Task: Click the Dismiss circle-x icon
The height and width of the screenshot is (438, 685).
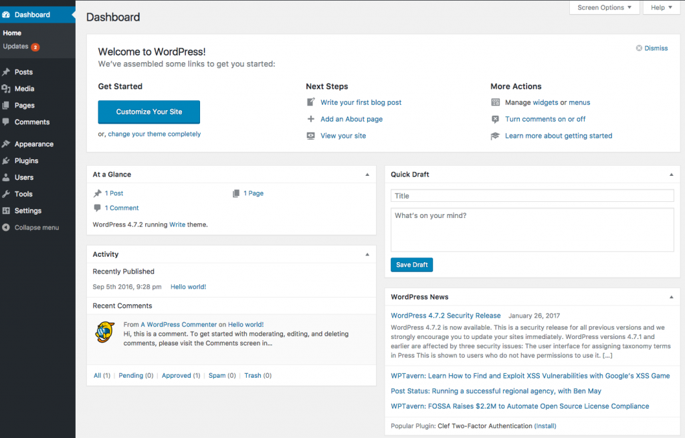Action: point(639,48)
